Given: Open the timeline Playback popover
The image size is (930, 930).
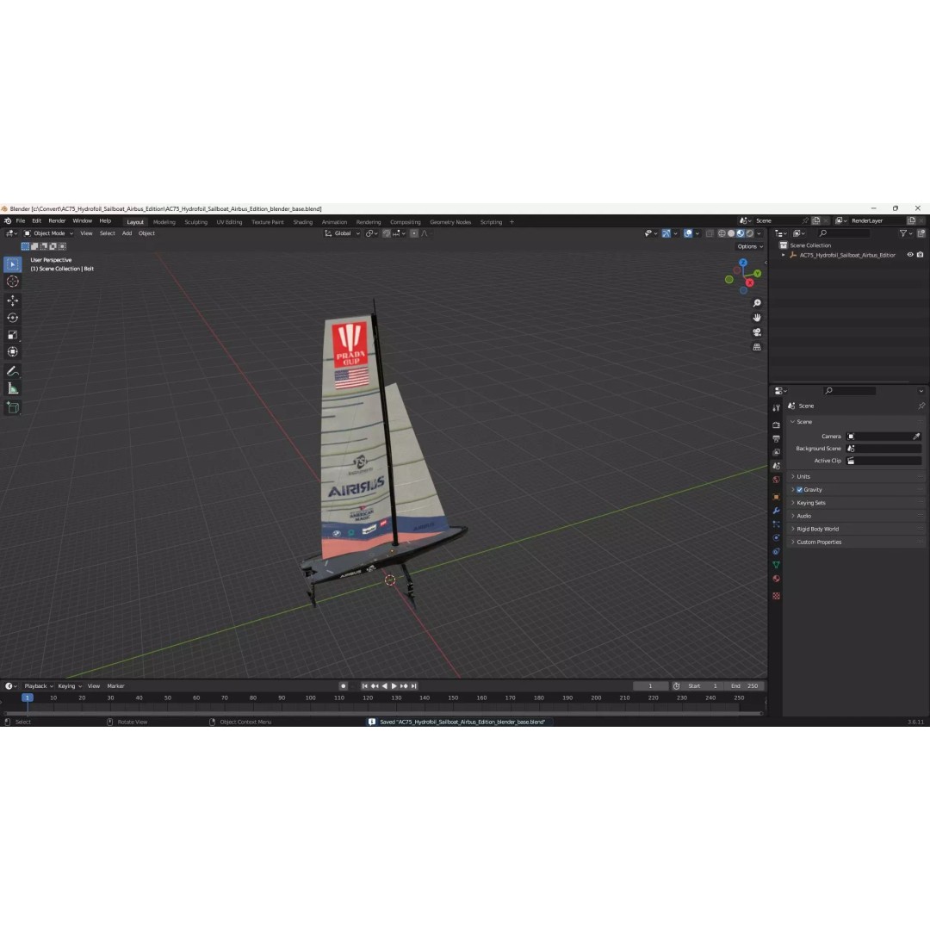Looking at the screenshot, I should tap(39, 686).
